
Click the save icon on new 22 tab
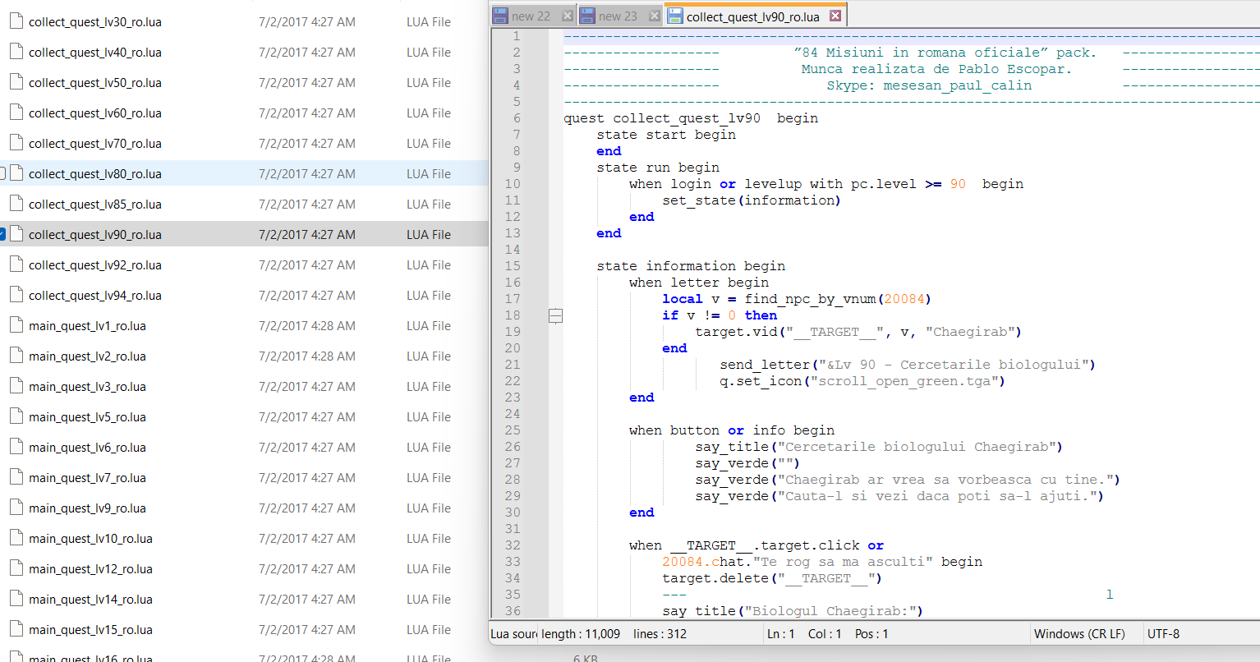[x=500, y=16]
